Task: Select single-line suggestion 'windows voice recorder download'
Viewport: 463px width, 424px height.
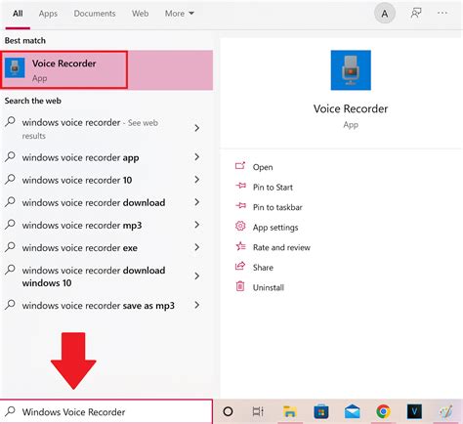Action: 106,202
